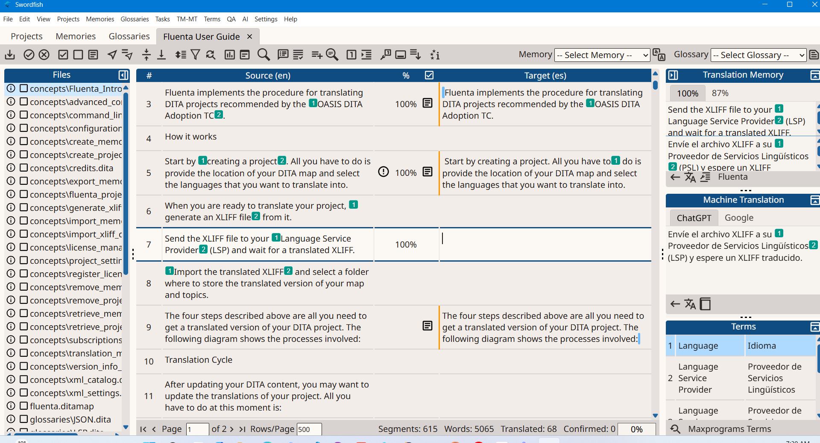Click the info icon for concepts\credits.dita
Viewport: 820px width, 443px height.
click(11, 168)
